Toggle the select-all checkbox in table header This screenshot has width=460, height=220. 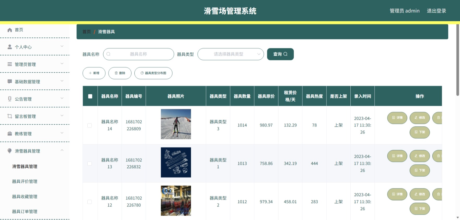tap(90, 96)
